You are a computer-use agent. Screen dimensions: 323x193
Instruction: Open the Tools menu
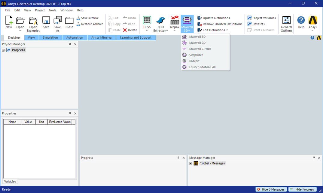52,10
